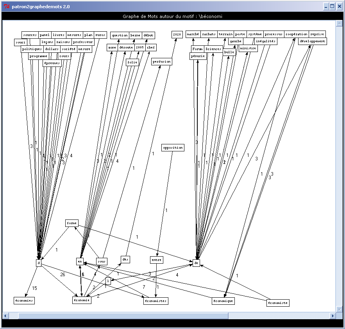
Task: Click the "Sciences" node box
Action: pyautogui.click(x=213, y=49)
